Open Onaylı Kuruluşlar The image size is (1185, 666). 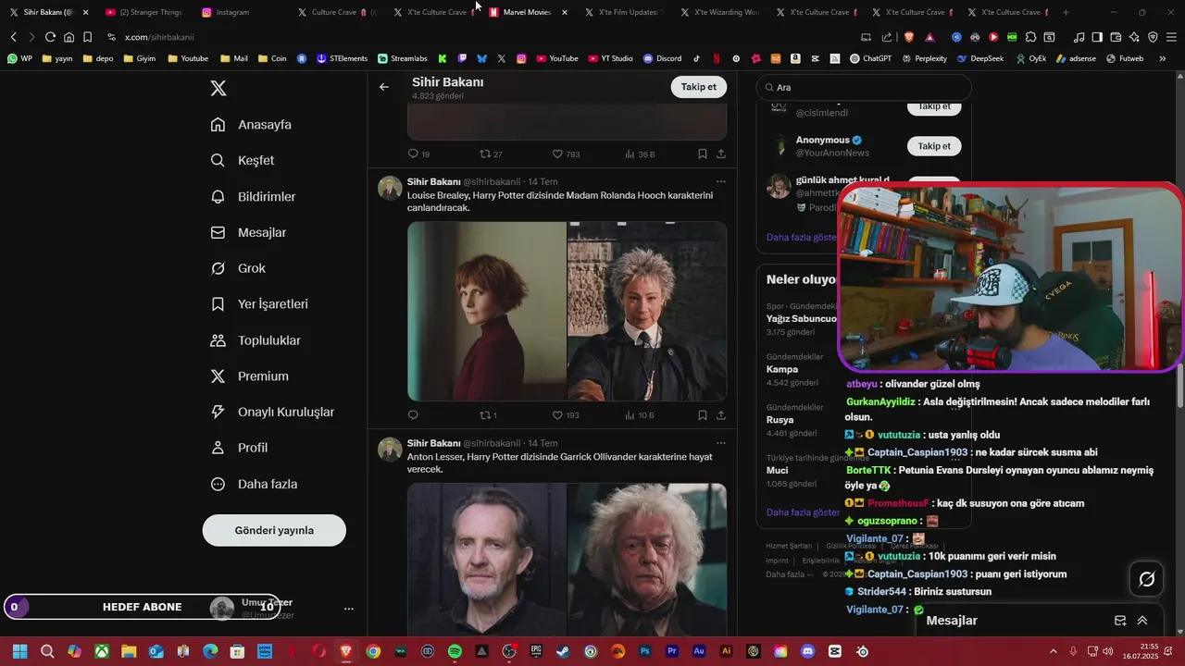272,412
